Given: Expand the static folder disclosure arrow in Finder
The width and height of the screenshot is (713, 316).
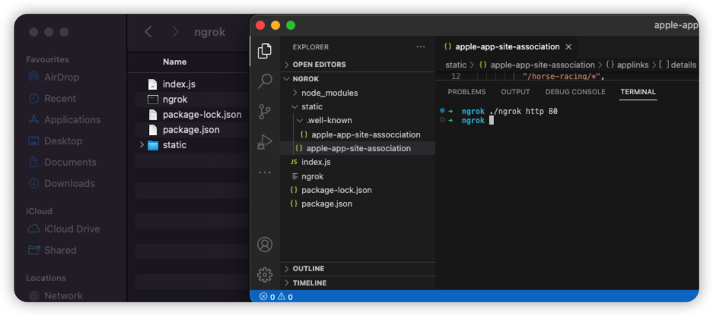Looking at the screenshot, I should [142, 145].
